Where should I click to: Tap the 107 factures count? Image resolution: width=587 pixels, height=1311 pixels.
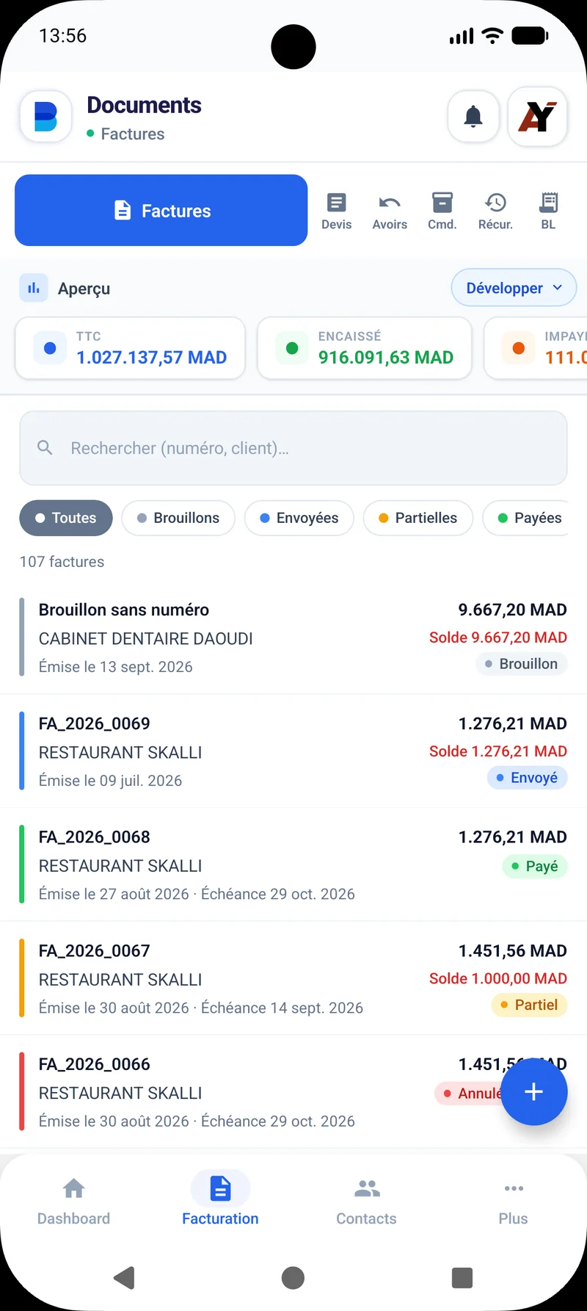coord(62,562)
